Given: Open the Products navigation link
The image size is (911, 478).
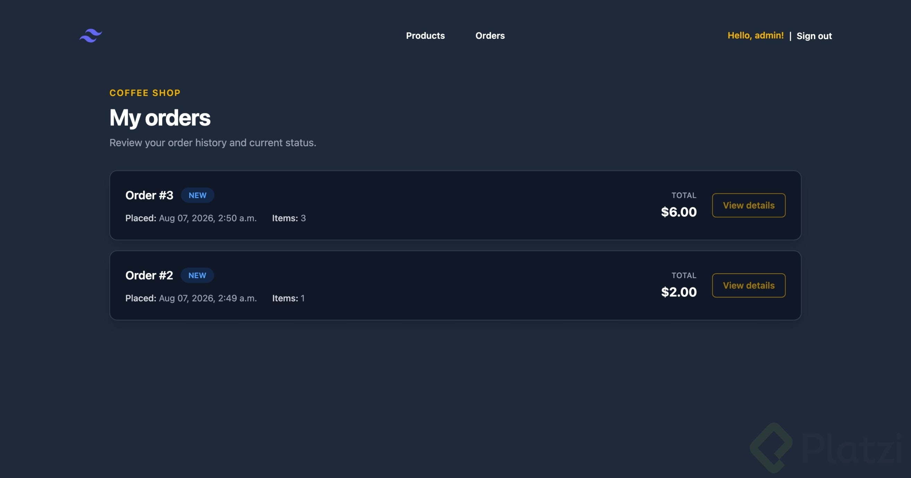Looking at the screenshot, I should [x=425, y=36].
